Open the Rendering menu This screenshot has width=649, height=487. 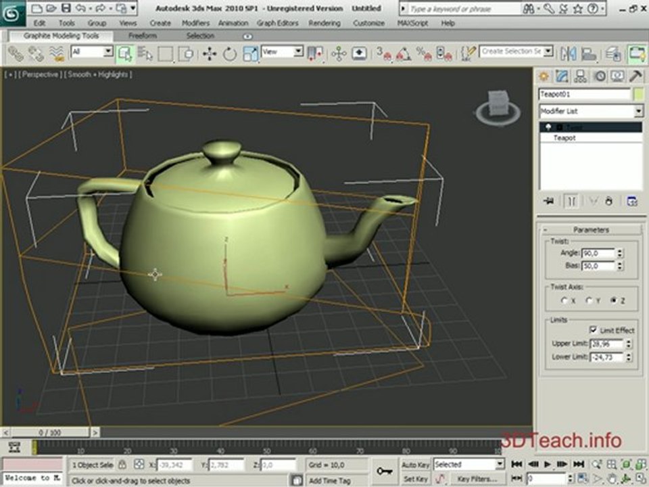(324, 23)
